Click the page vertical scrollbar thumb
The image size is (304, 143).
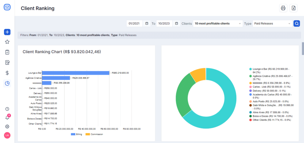tap(303, 49)
